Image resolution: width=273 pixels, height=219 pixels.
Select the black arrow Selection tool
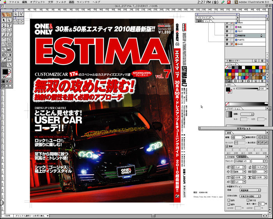click(4, 20)
